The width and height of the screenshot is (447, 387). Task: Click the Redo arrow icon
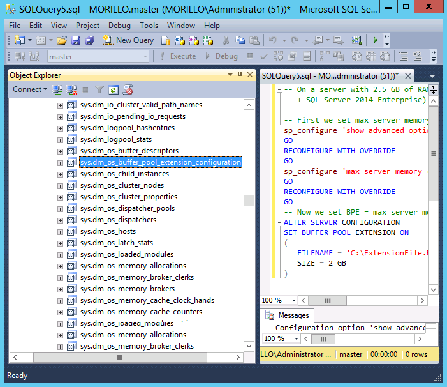[295, 40]
